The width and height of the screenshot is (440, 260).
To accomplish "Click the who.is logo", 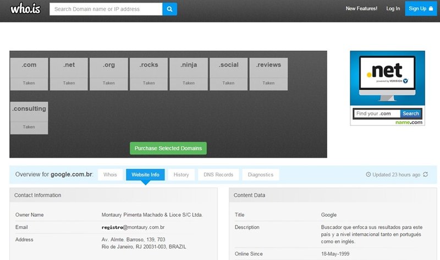I will coord(25,9).
